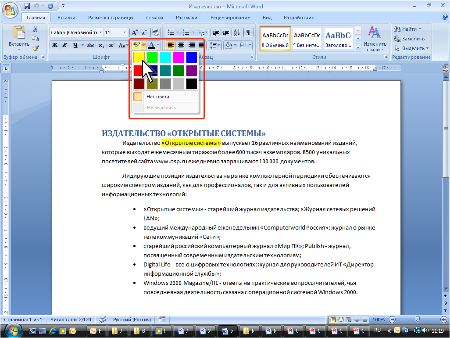
Task: Switch to the Вставка tab
Action: click(66, 18)
